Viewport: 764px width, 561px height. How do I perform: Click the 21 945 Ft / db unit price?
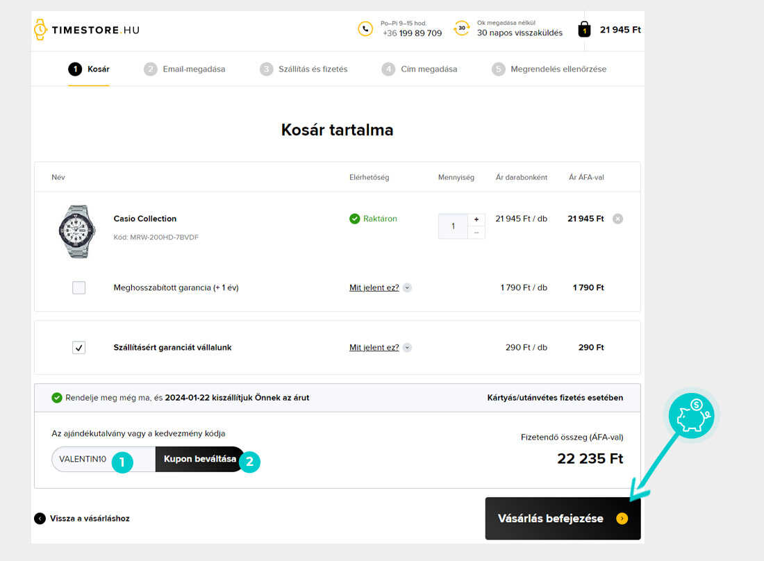coord(522,219)
